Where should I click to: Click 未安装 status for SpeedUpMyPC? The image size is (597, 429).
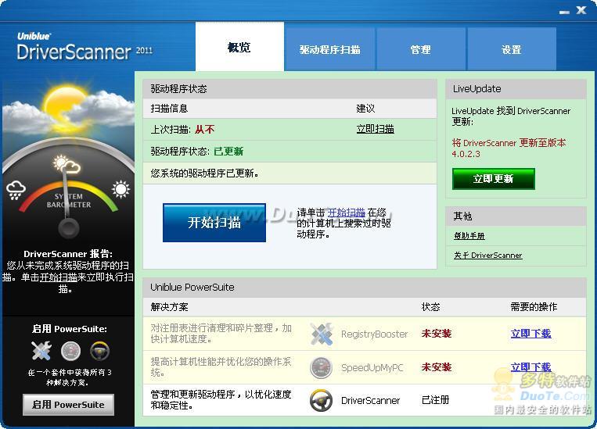[x=437, y=367]
